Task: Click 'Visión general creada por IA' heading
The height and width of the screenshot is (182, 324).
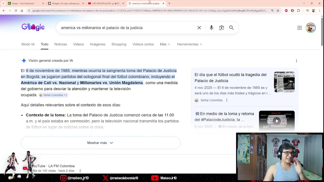Action: click(51, 61)
